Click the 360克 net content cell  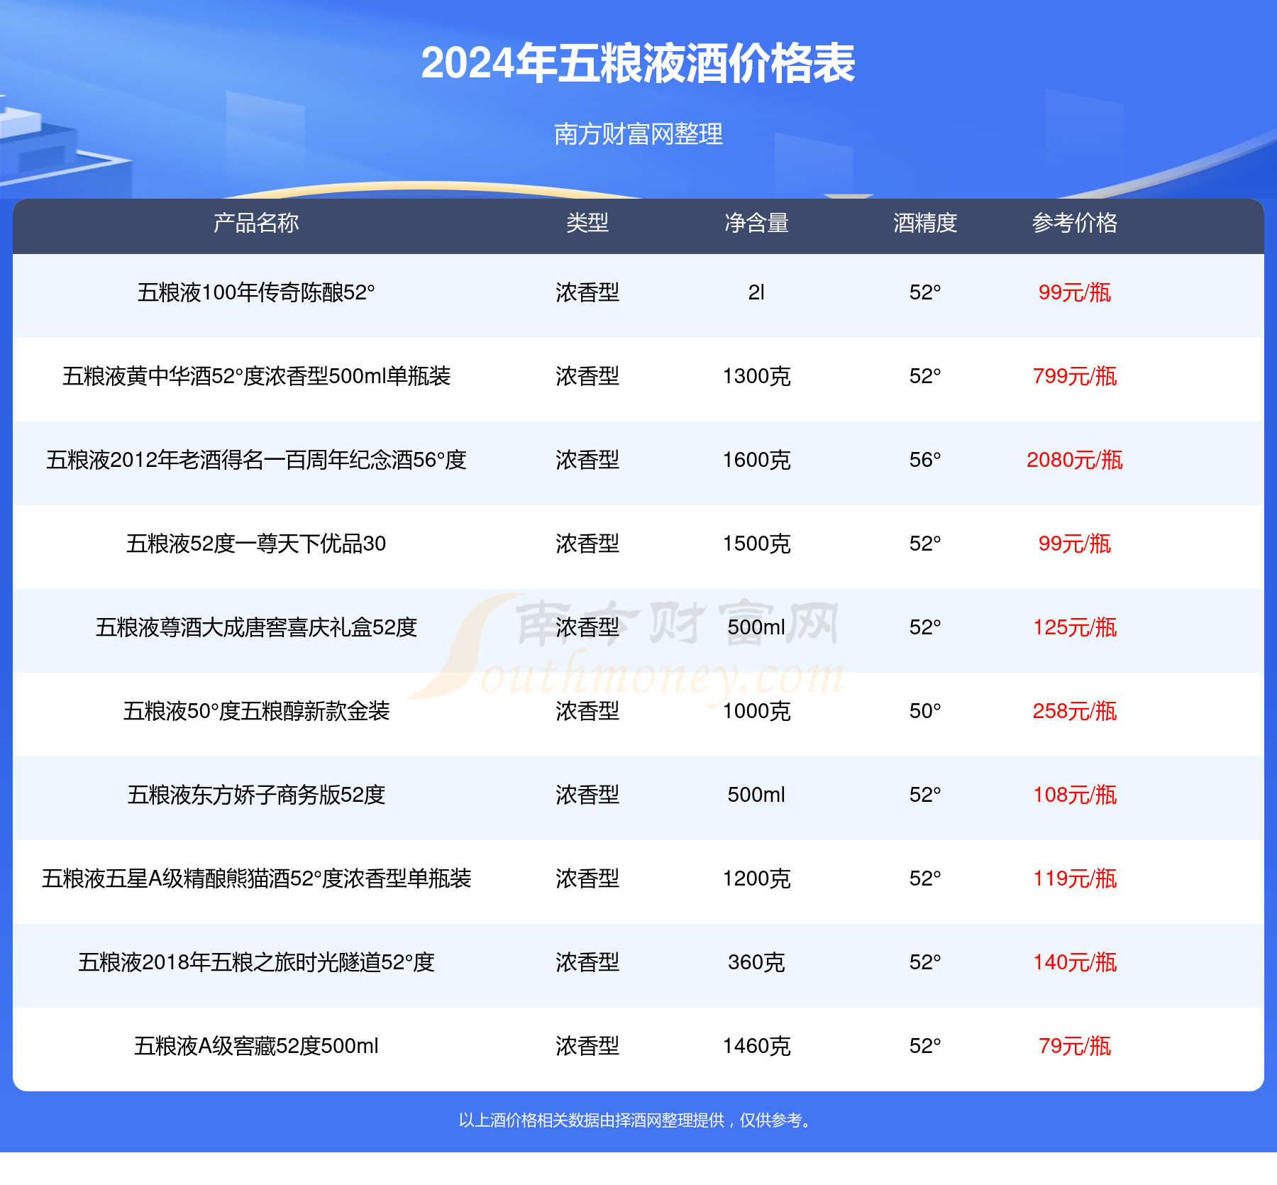click(756, 962)
